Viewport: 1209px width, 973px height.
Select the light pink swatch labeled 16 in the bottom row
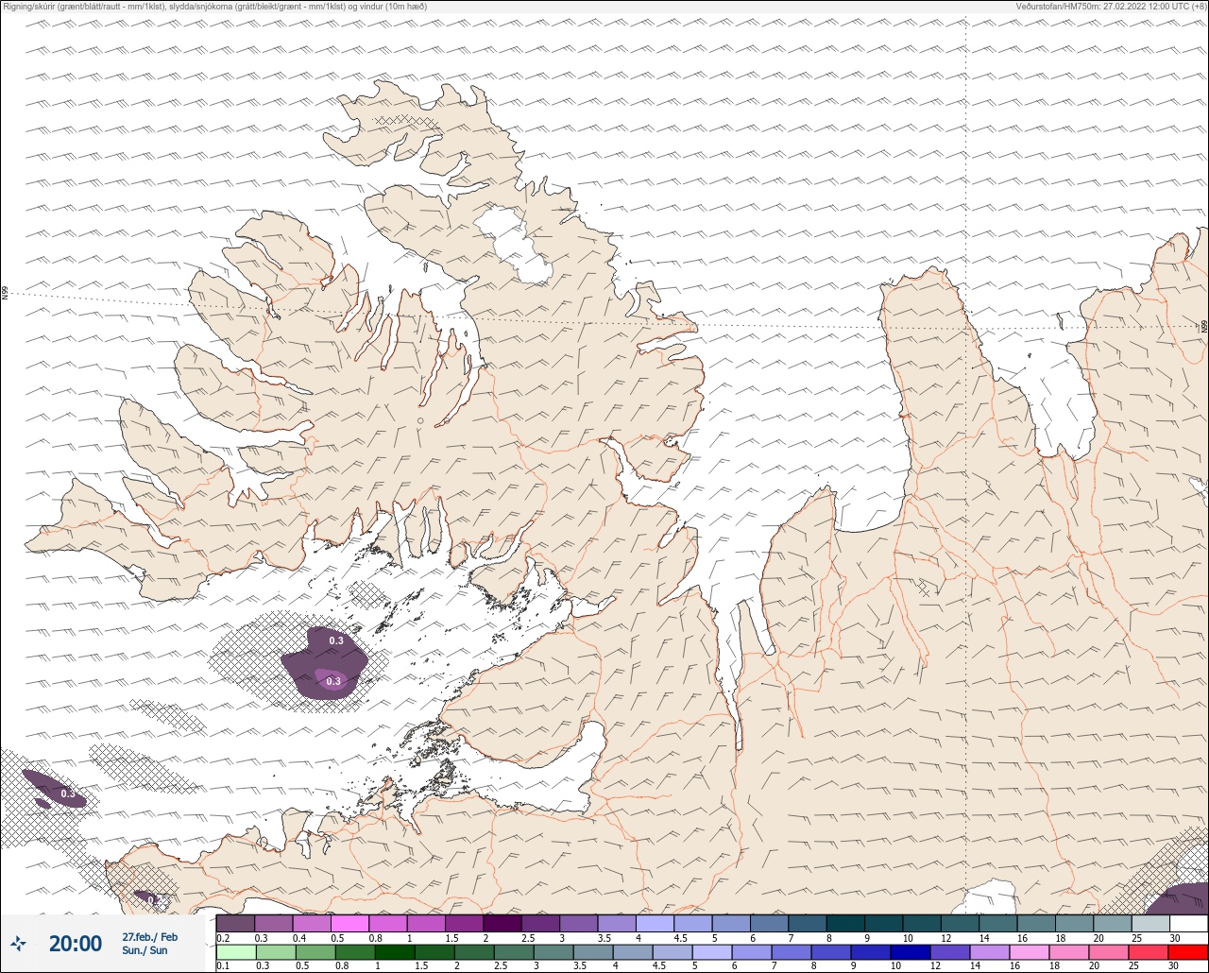coord(1030,952)
